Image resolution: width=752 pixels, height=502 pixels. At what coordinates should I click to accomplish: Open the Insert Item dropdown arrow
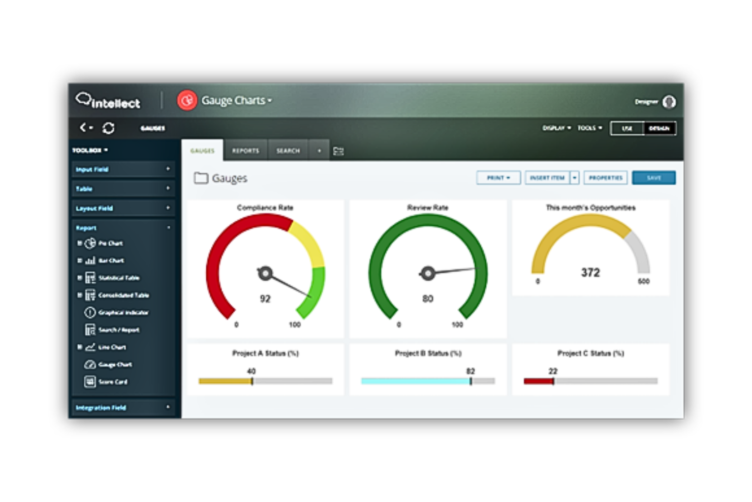(x=575, y=178)
